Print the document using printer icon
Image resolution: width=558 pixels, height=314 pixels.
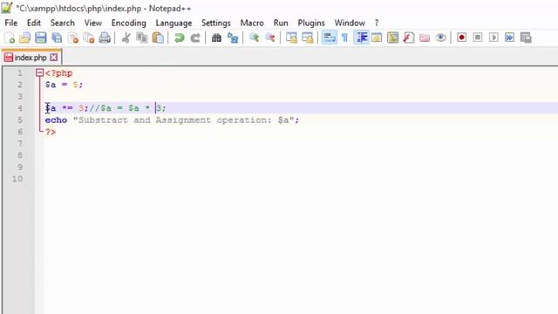pyautogui.click(x=105, y=38)
